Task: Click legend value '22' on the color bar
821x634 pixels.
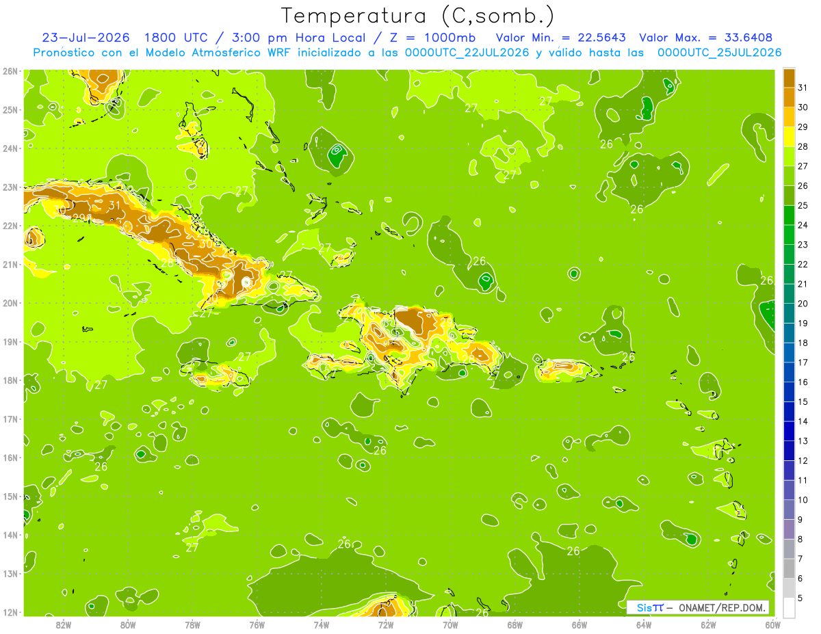Action: pos(803,264)
